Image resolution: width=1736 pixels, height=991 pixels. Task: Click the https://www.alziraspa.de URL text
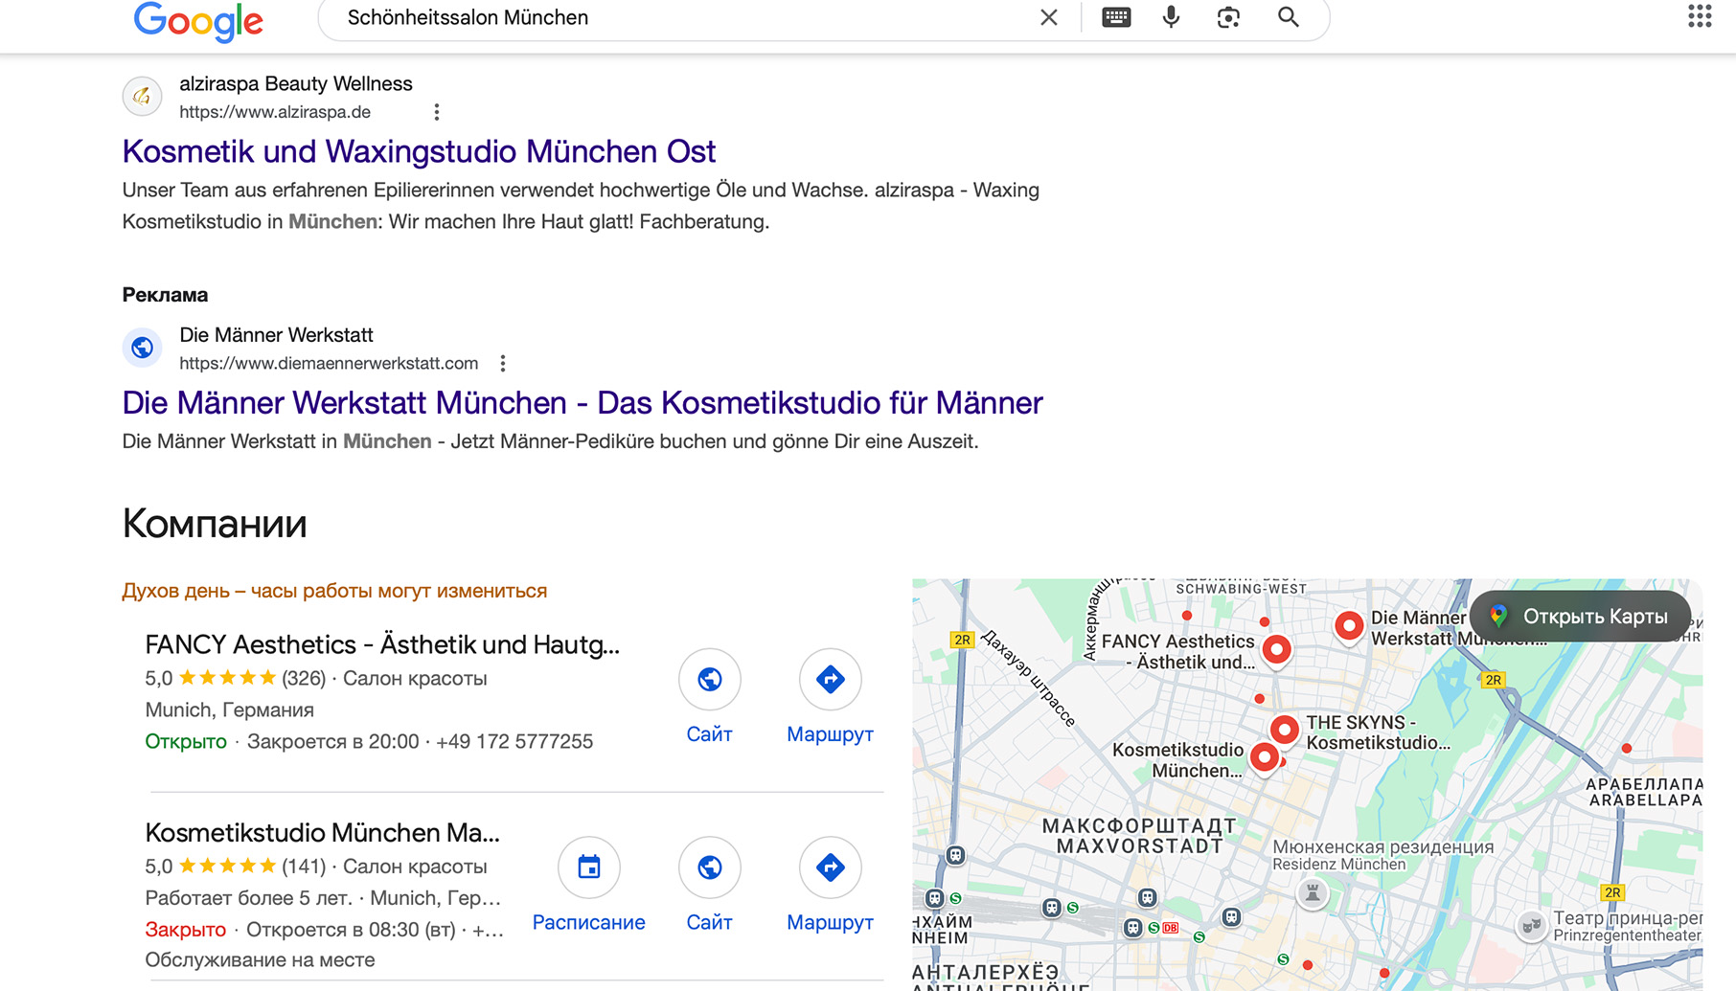[x=275, y=112]
